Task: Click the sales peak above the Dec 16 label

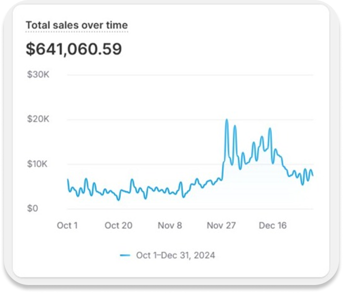Action: pos(270,129)
